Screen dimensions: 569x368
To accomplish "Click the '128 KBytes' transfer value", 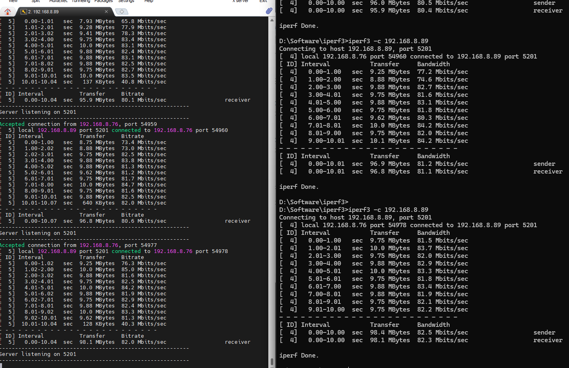I will (x=98, y=324).
